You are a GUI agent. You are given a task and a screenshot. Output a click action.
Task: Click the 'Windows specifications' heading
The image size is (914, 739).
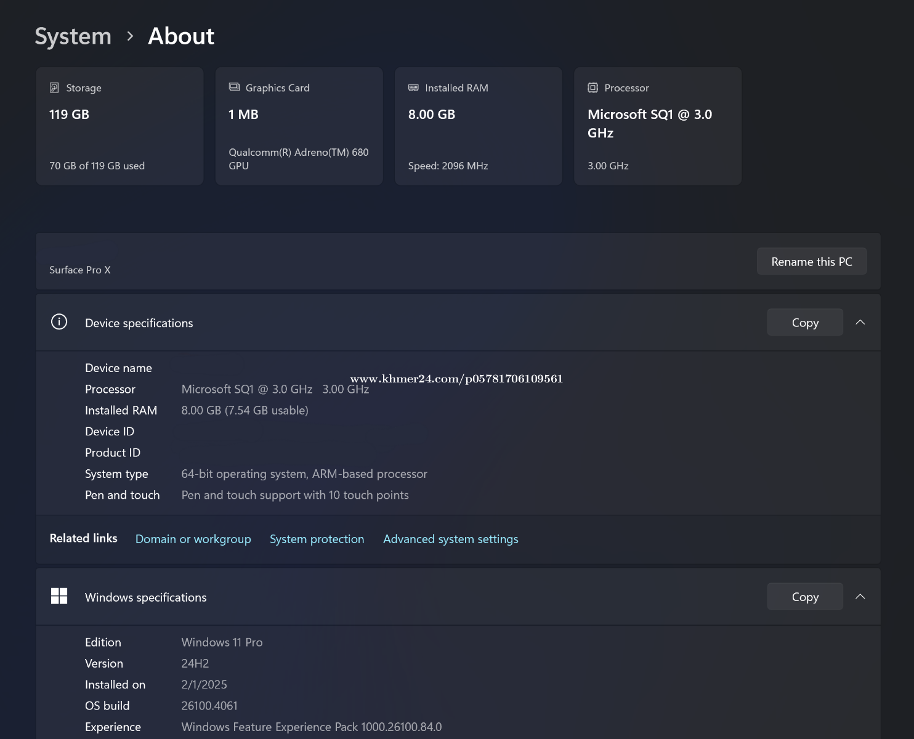[145, 597]
